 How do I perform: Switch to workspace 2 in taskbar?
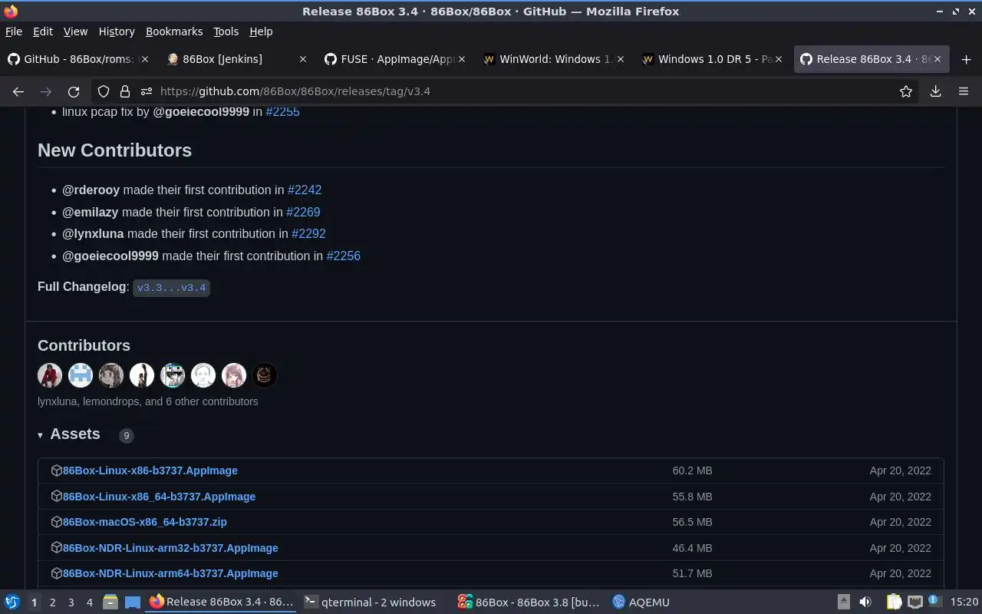pyautogui.click(x=52, y=602)
